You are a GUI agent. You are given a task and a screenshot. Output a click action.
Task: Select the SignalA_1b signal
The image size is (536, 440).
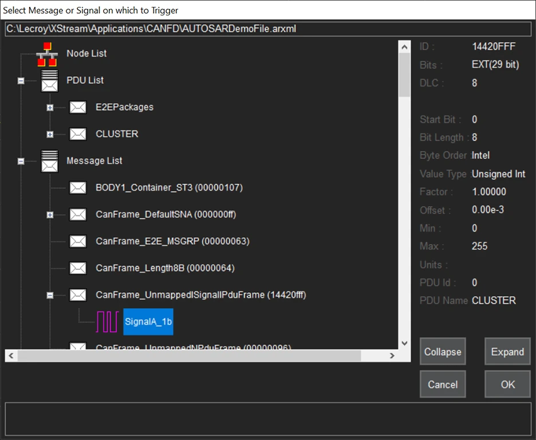pyautogui.click(x=148, y=322)
